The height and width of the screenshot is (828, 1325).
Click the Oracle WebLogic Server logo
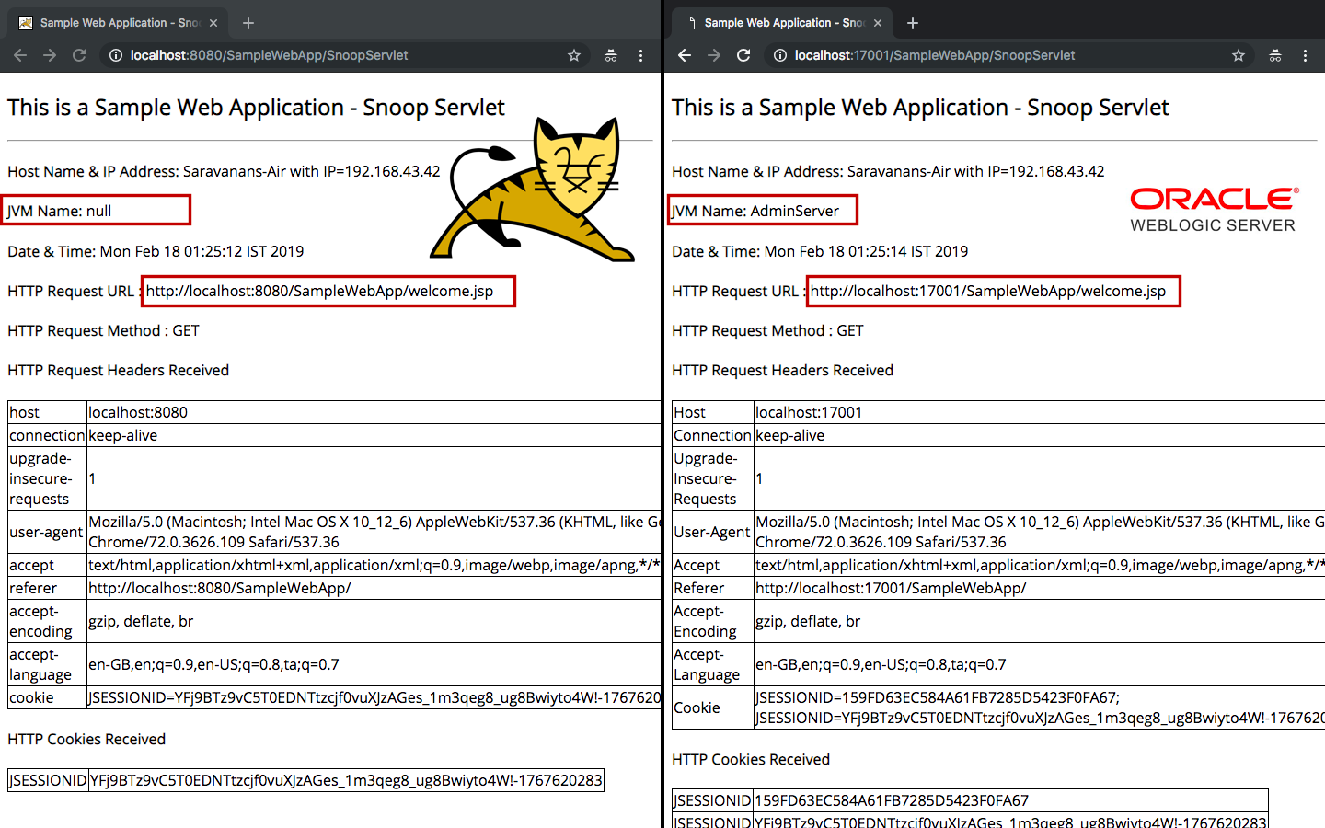[1215, 210]
